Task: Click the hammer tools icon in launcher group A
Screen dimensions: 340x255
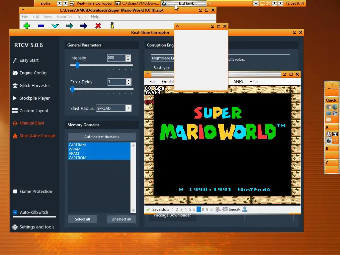Action: click(x=335, y=140)
